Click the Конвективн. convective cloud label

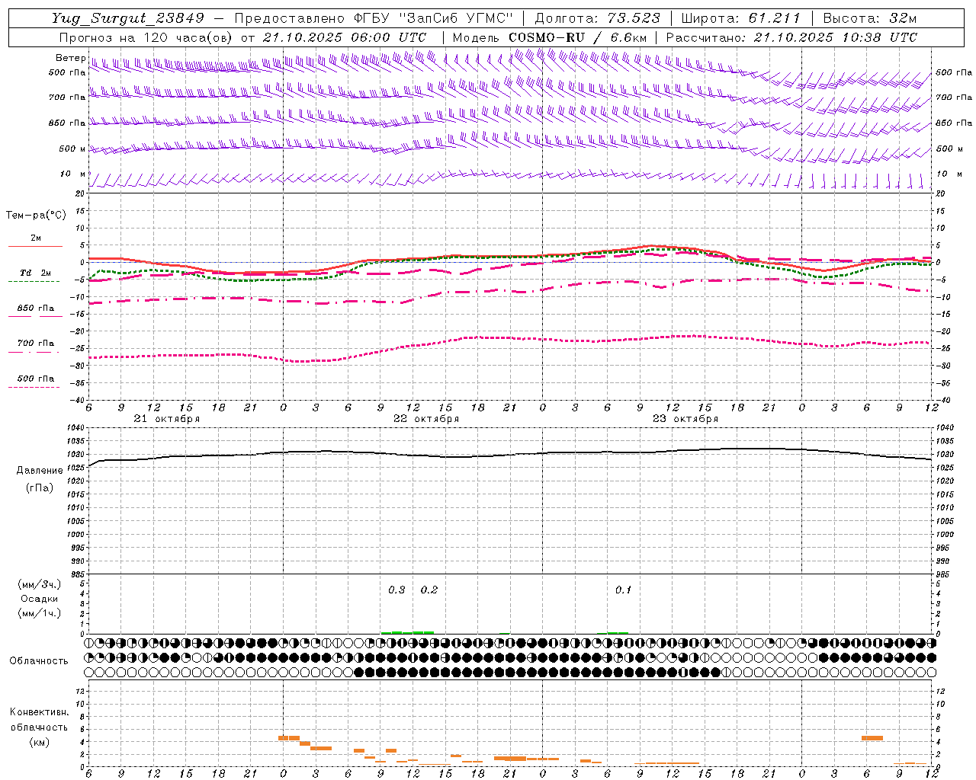click(x=40, y=712)
